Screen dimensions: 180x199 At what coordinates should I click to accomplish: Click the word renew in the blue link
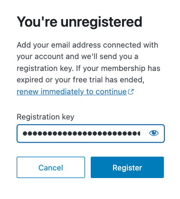click(x=28, y=92)
